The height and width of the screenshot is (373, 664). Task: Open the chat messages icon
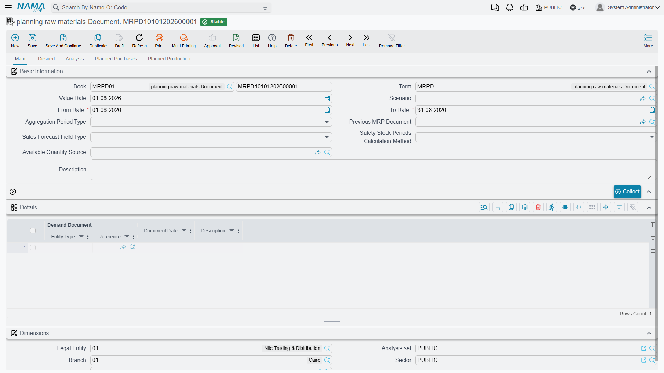495,8
